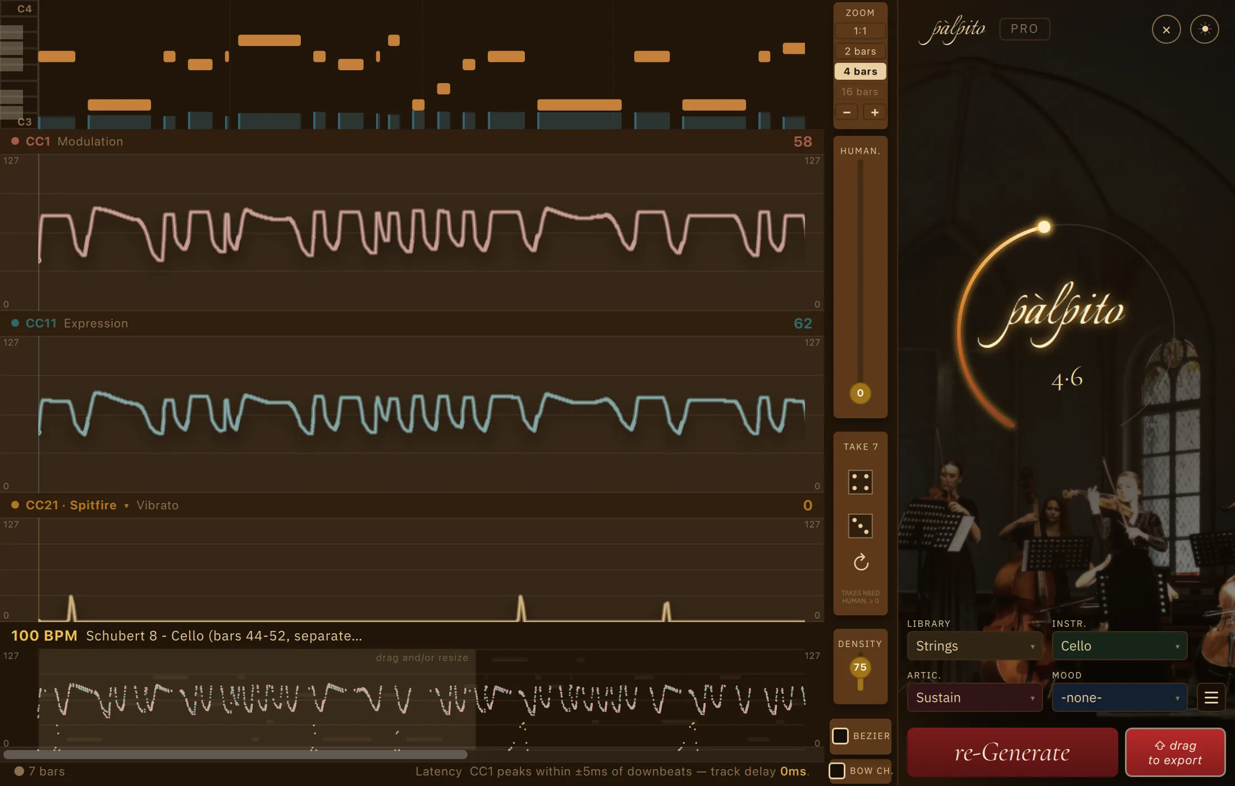This screenshot has width=1235, height=786.
Task: Toggle the CC11 Expression lane dot
Action: 15,323
